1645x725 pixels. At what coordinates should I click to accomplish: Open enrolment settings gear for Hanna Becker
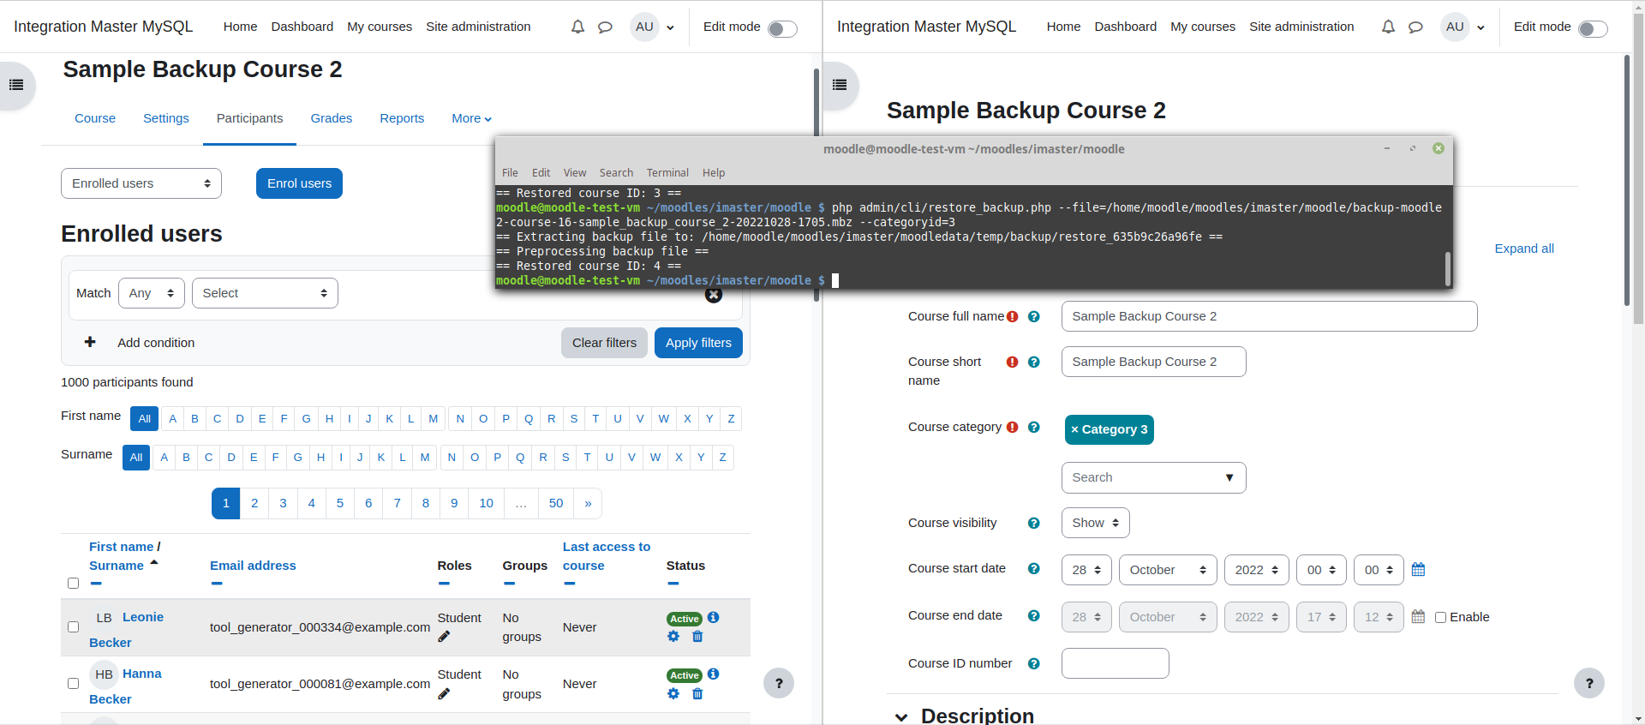click(673, 693)
